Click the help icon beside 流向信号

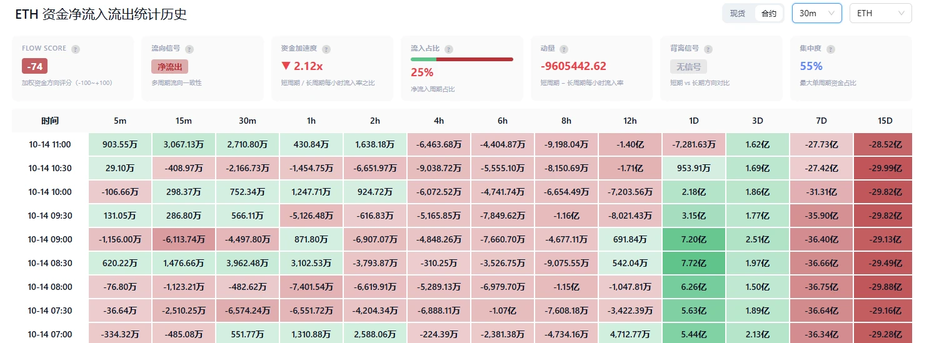(x=189, y=49)
